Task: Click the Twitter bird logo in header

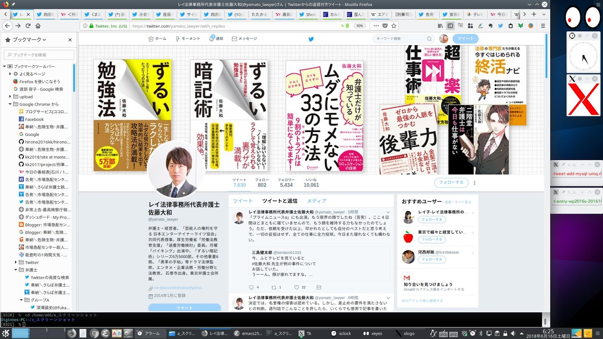Action: pyautogui.click(x=311, y=39)
